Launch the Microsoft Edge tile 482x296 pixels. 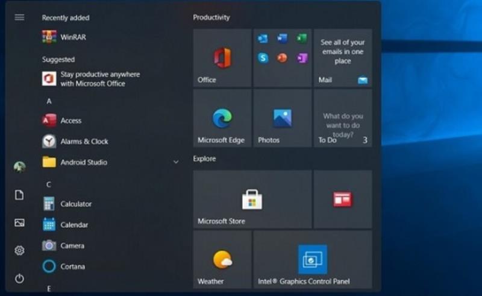[222, 119]
